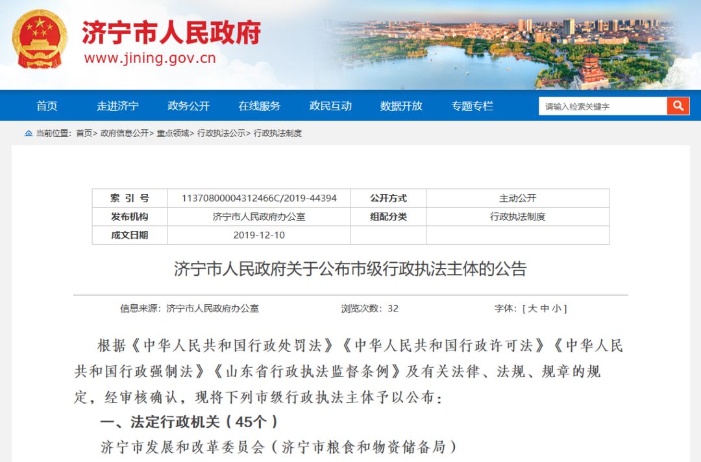Click the 公开方式 label cell
701x462 pixels.
(x=388, y=198)
